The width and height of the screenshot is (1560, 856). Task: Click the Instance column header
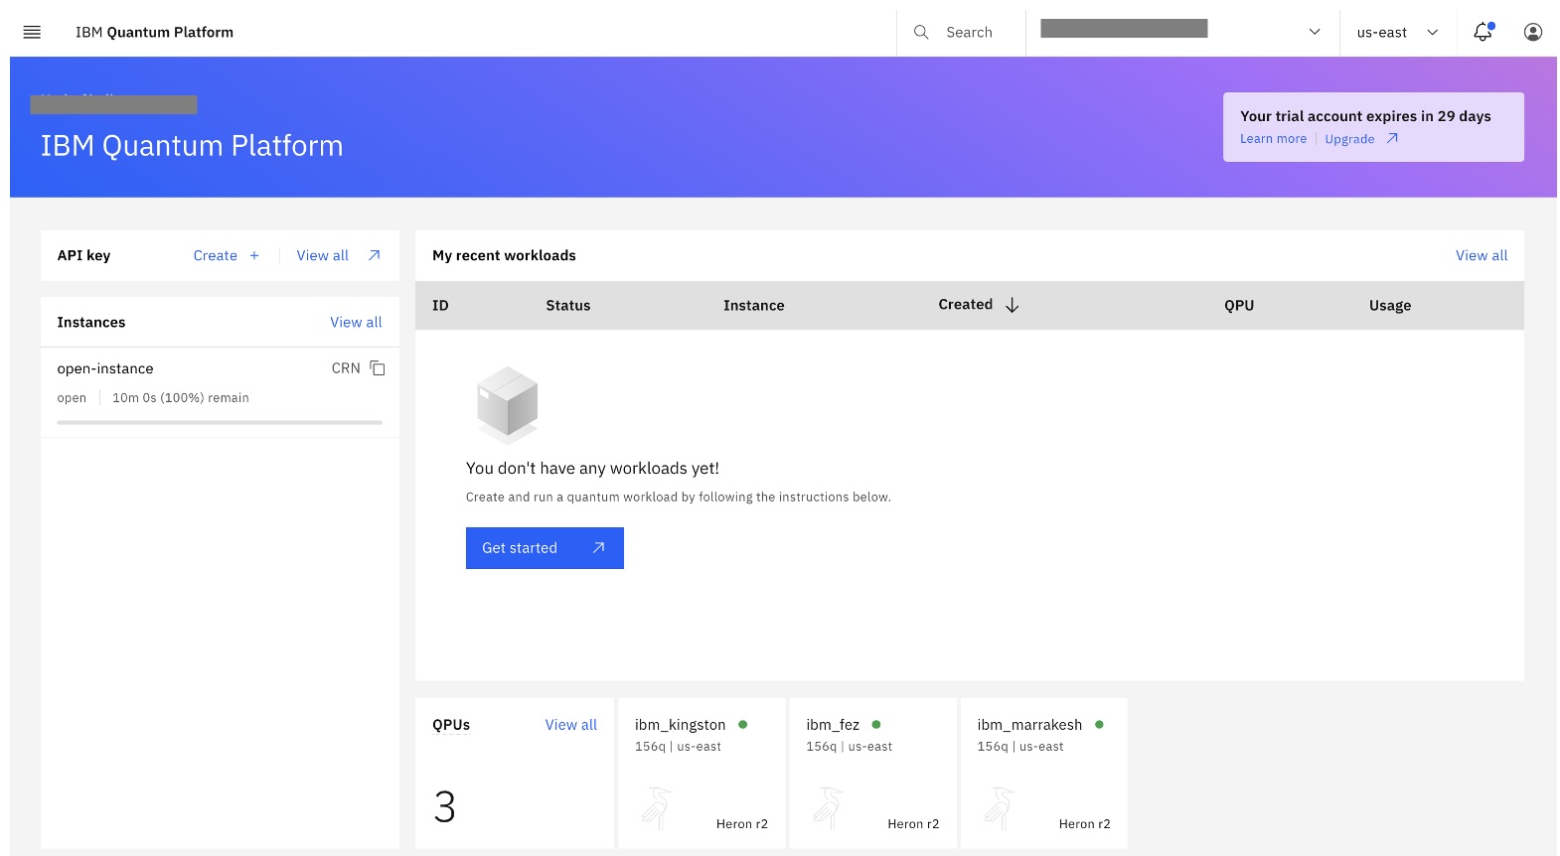754,306
